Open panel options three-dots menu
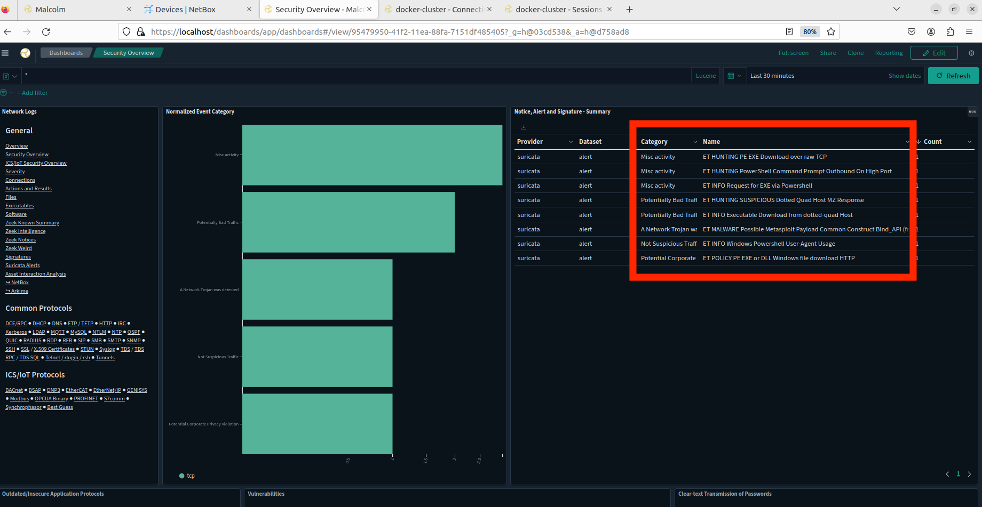This screenshot has height=507, width=982. 972,111
